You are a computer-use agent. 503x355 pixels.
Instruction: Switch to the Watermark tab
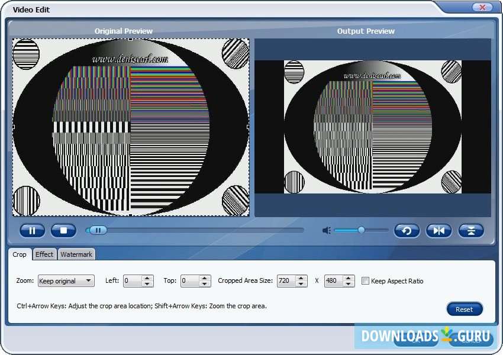(76, 254)
